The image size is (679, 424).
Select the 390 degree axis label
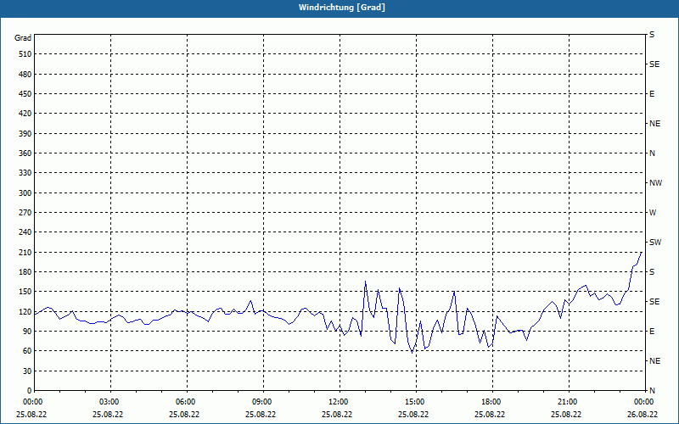tap(25, 133)
